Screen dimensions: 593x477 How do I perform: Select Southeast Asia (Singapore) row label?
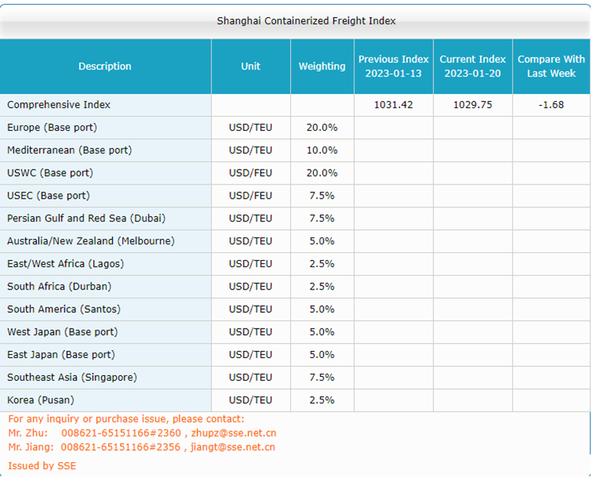coord(72,377)
